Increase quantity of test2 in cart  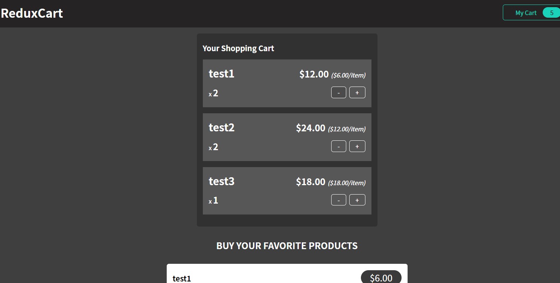(x=357, y=146)
